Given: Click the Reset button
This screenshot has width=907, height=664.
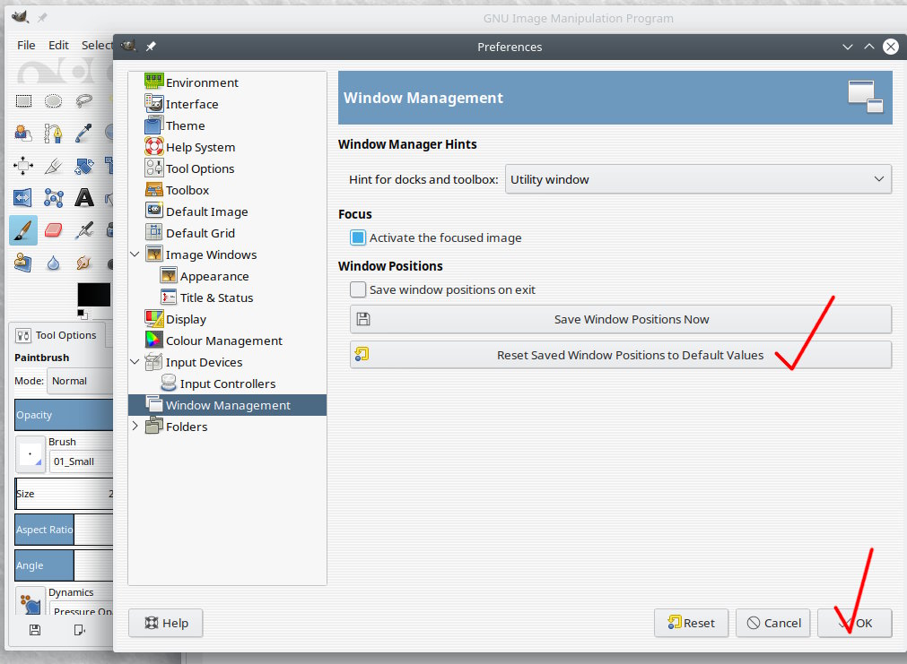Looking at the screenshot, I should (692, 623).
